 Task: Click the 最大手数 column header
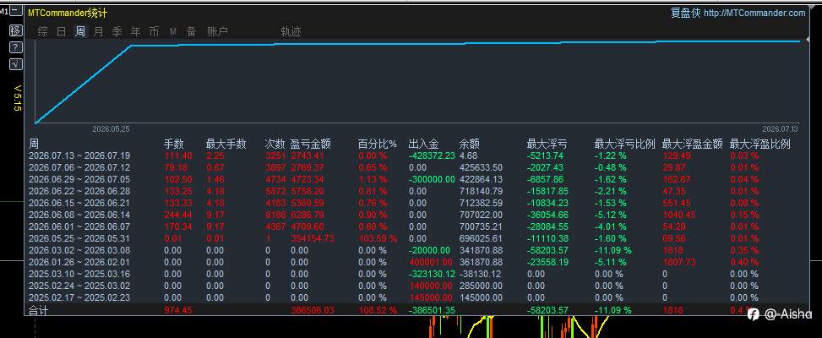coord(226,144)
